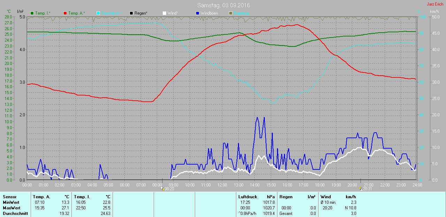The image size is (446, 217).
Task: Click the Sensor column header
Action: 9,197
